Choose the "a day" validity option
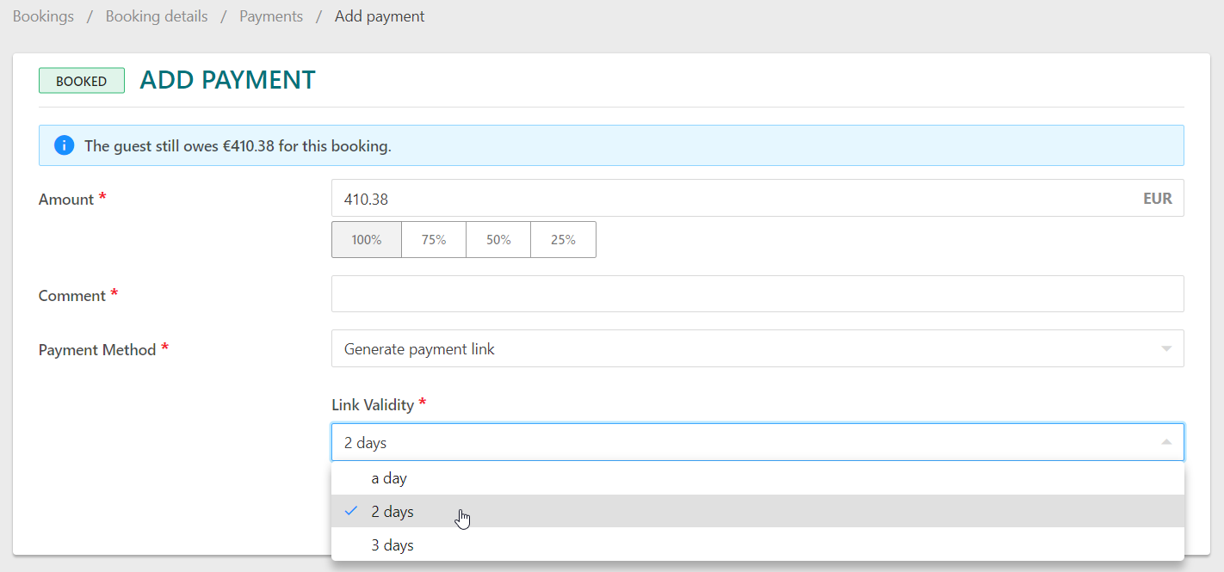The height and width of the screenshot is (572, 1224). 389,478
